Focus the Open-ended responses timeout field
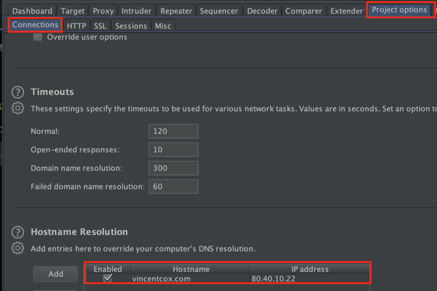The image size is (437, 291). pos(173,150)
